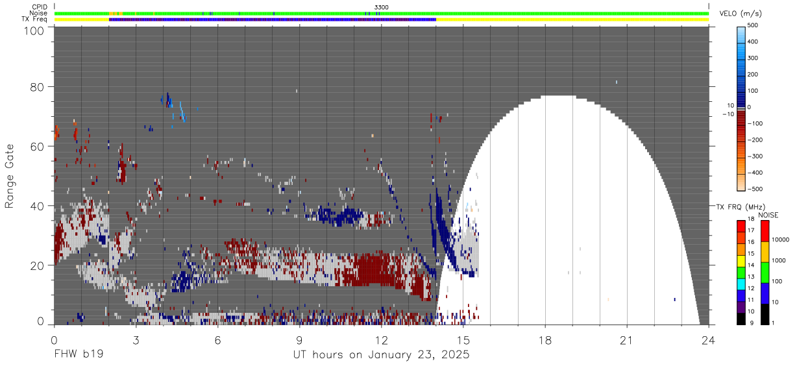This screenshot has width=797, height=368.
Task: Click the 10000 tick on NOISE legend
Action: tap(781, 239)
